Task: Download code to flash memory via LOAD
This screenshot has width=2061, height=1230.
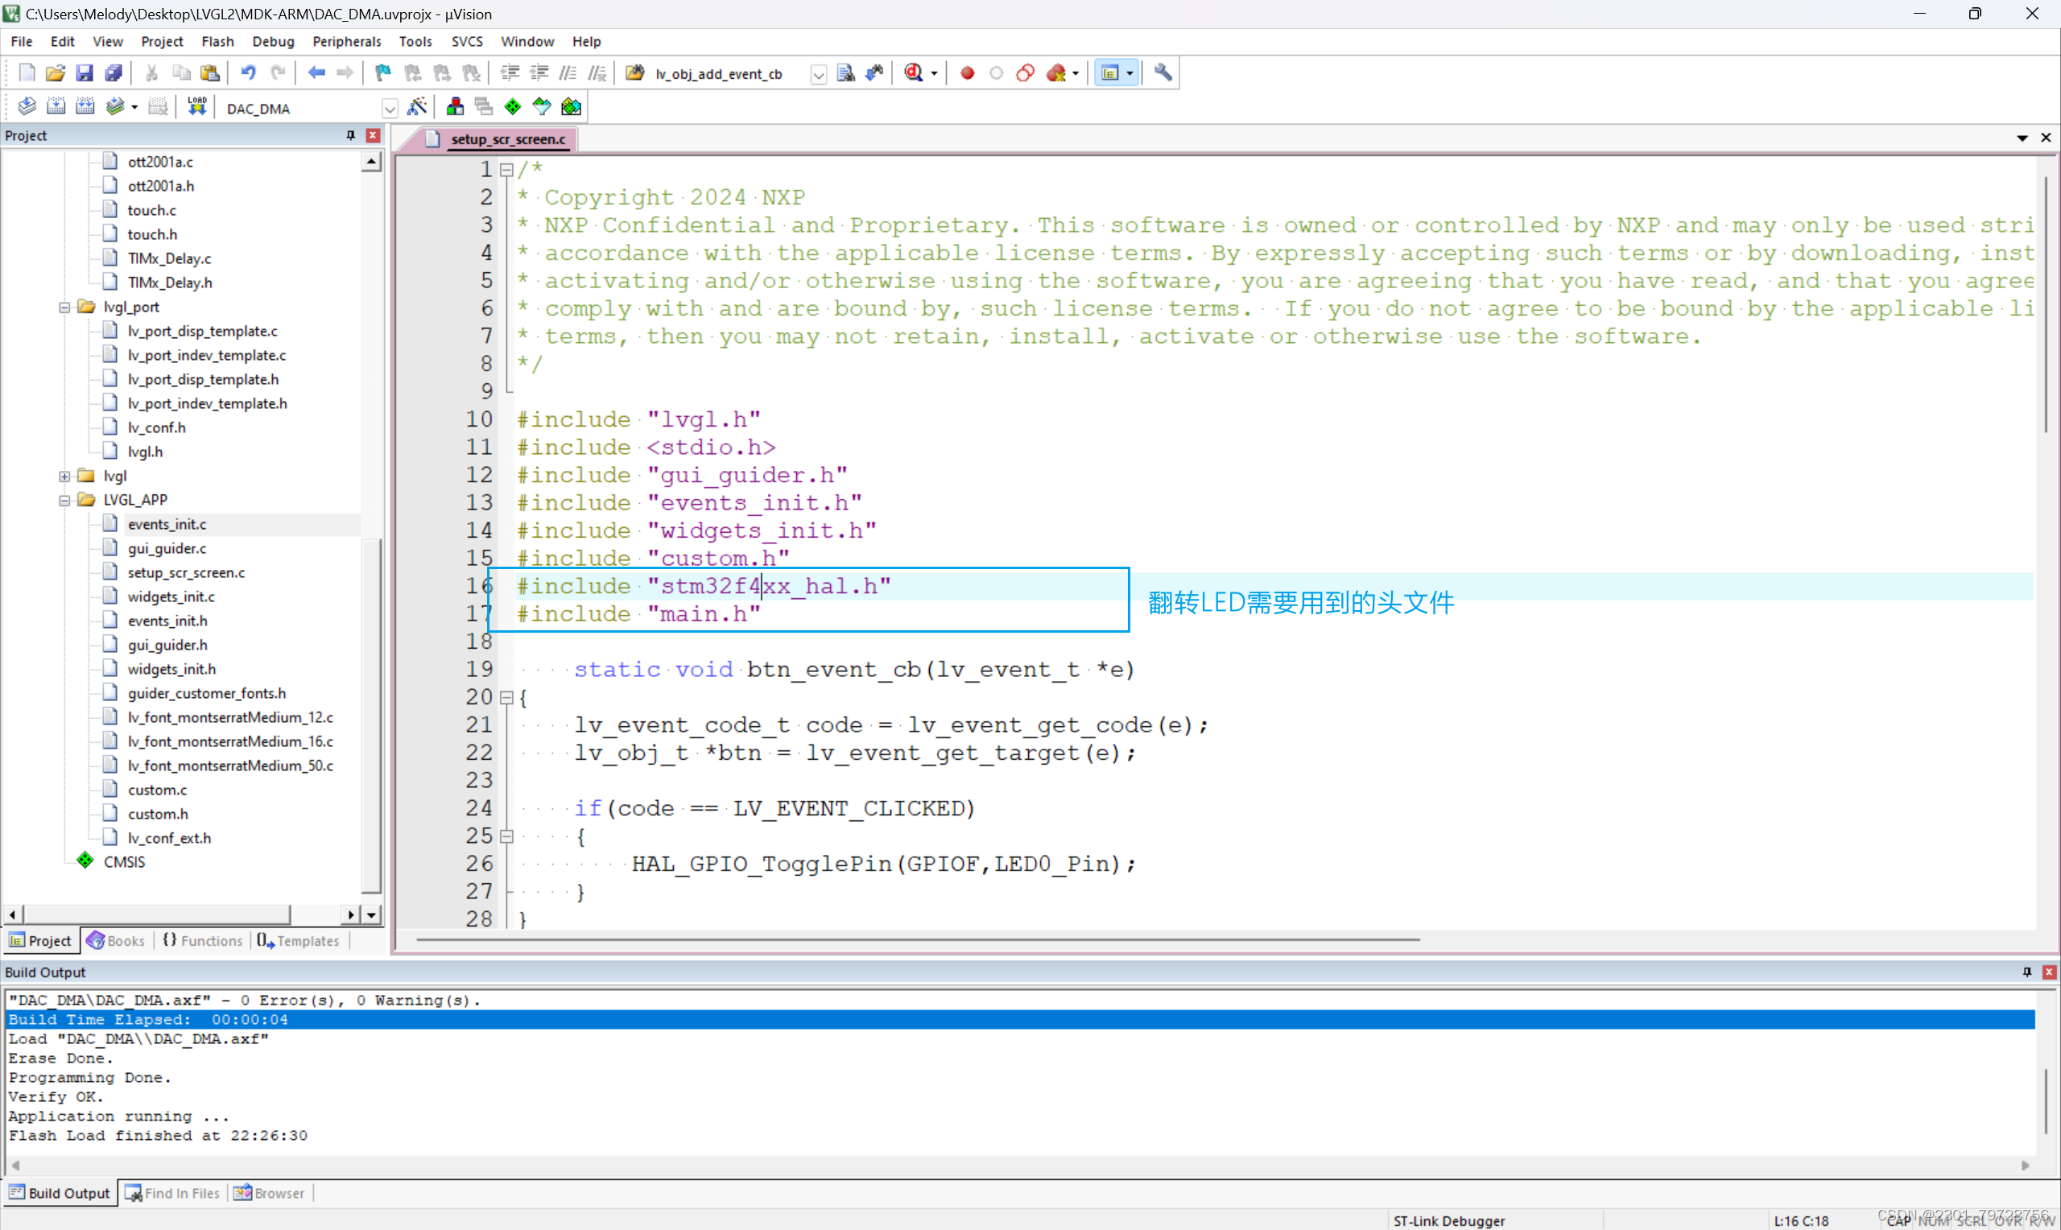Action: click(196, 105)
